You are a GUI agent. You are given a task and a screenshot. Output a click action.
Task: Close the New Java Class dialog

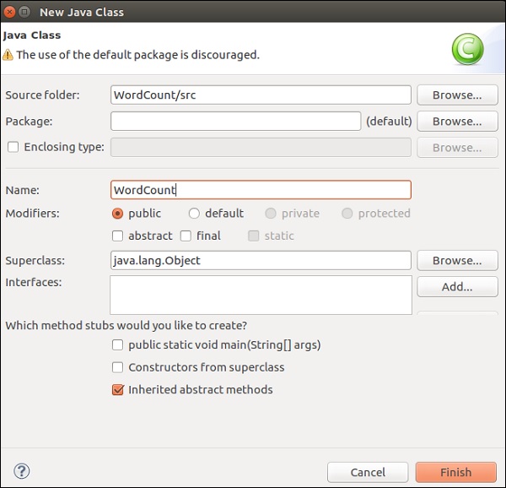point(9,12)
